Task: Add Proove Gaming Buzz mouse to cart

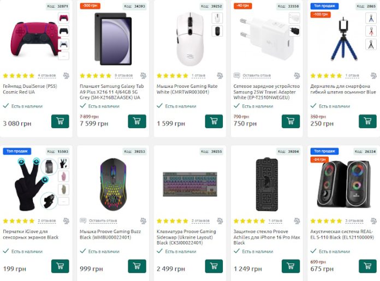Action: coord(137,266)
